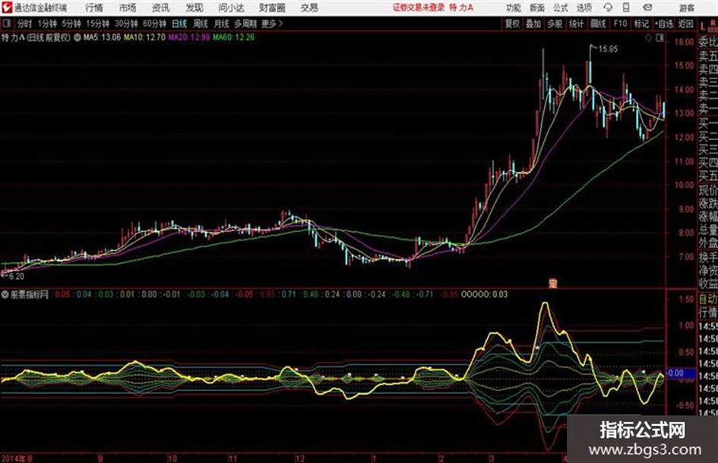Click the 多股 multi-stock button
This screenshot has width=718, height=463.
555,24
